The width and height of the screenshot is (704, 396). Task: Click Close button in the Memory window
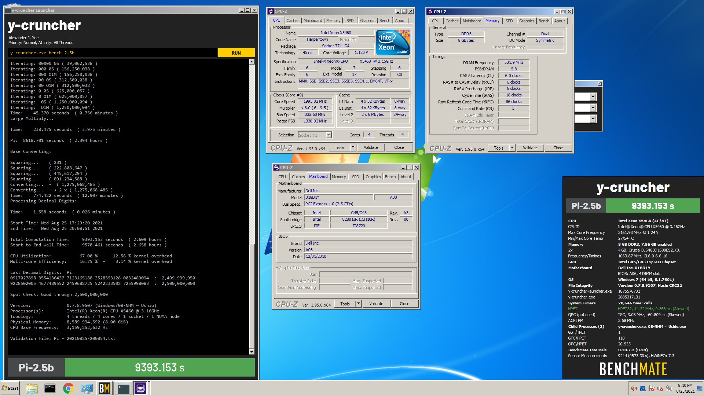558,148
